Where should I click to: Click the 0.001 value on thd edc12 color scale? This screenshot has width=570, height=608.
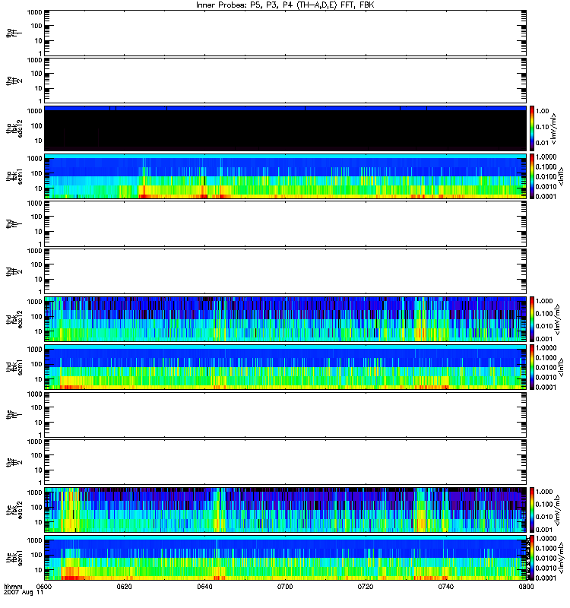click(x=544, y=338)
